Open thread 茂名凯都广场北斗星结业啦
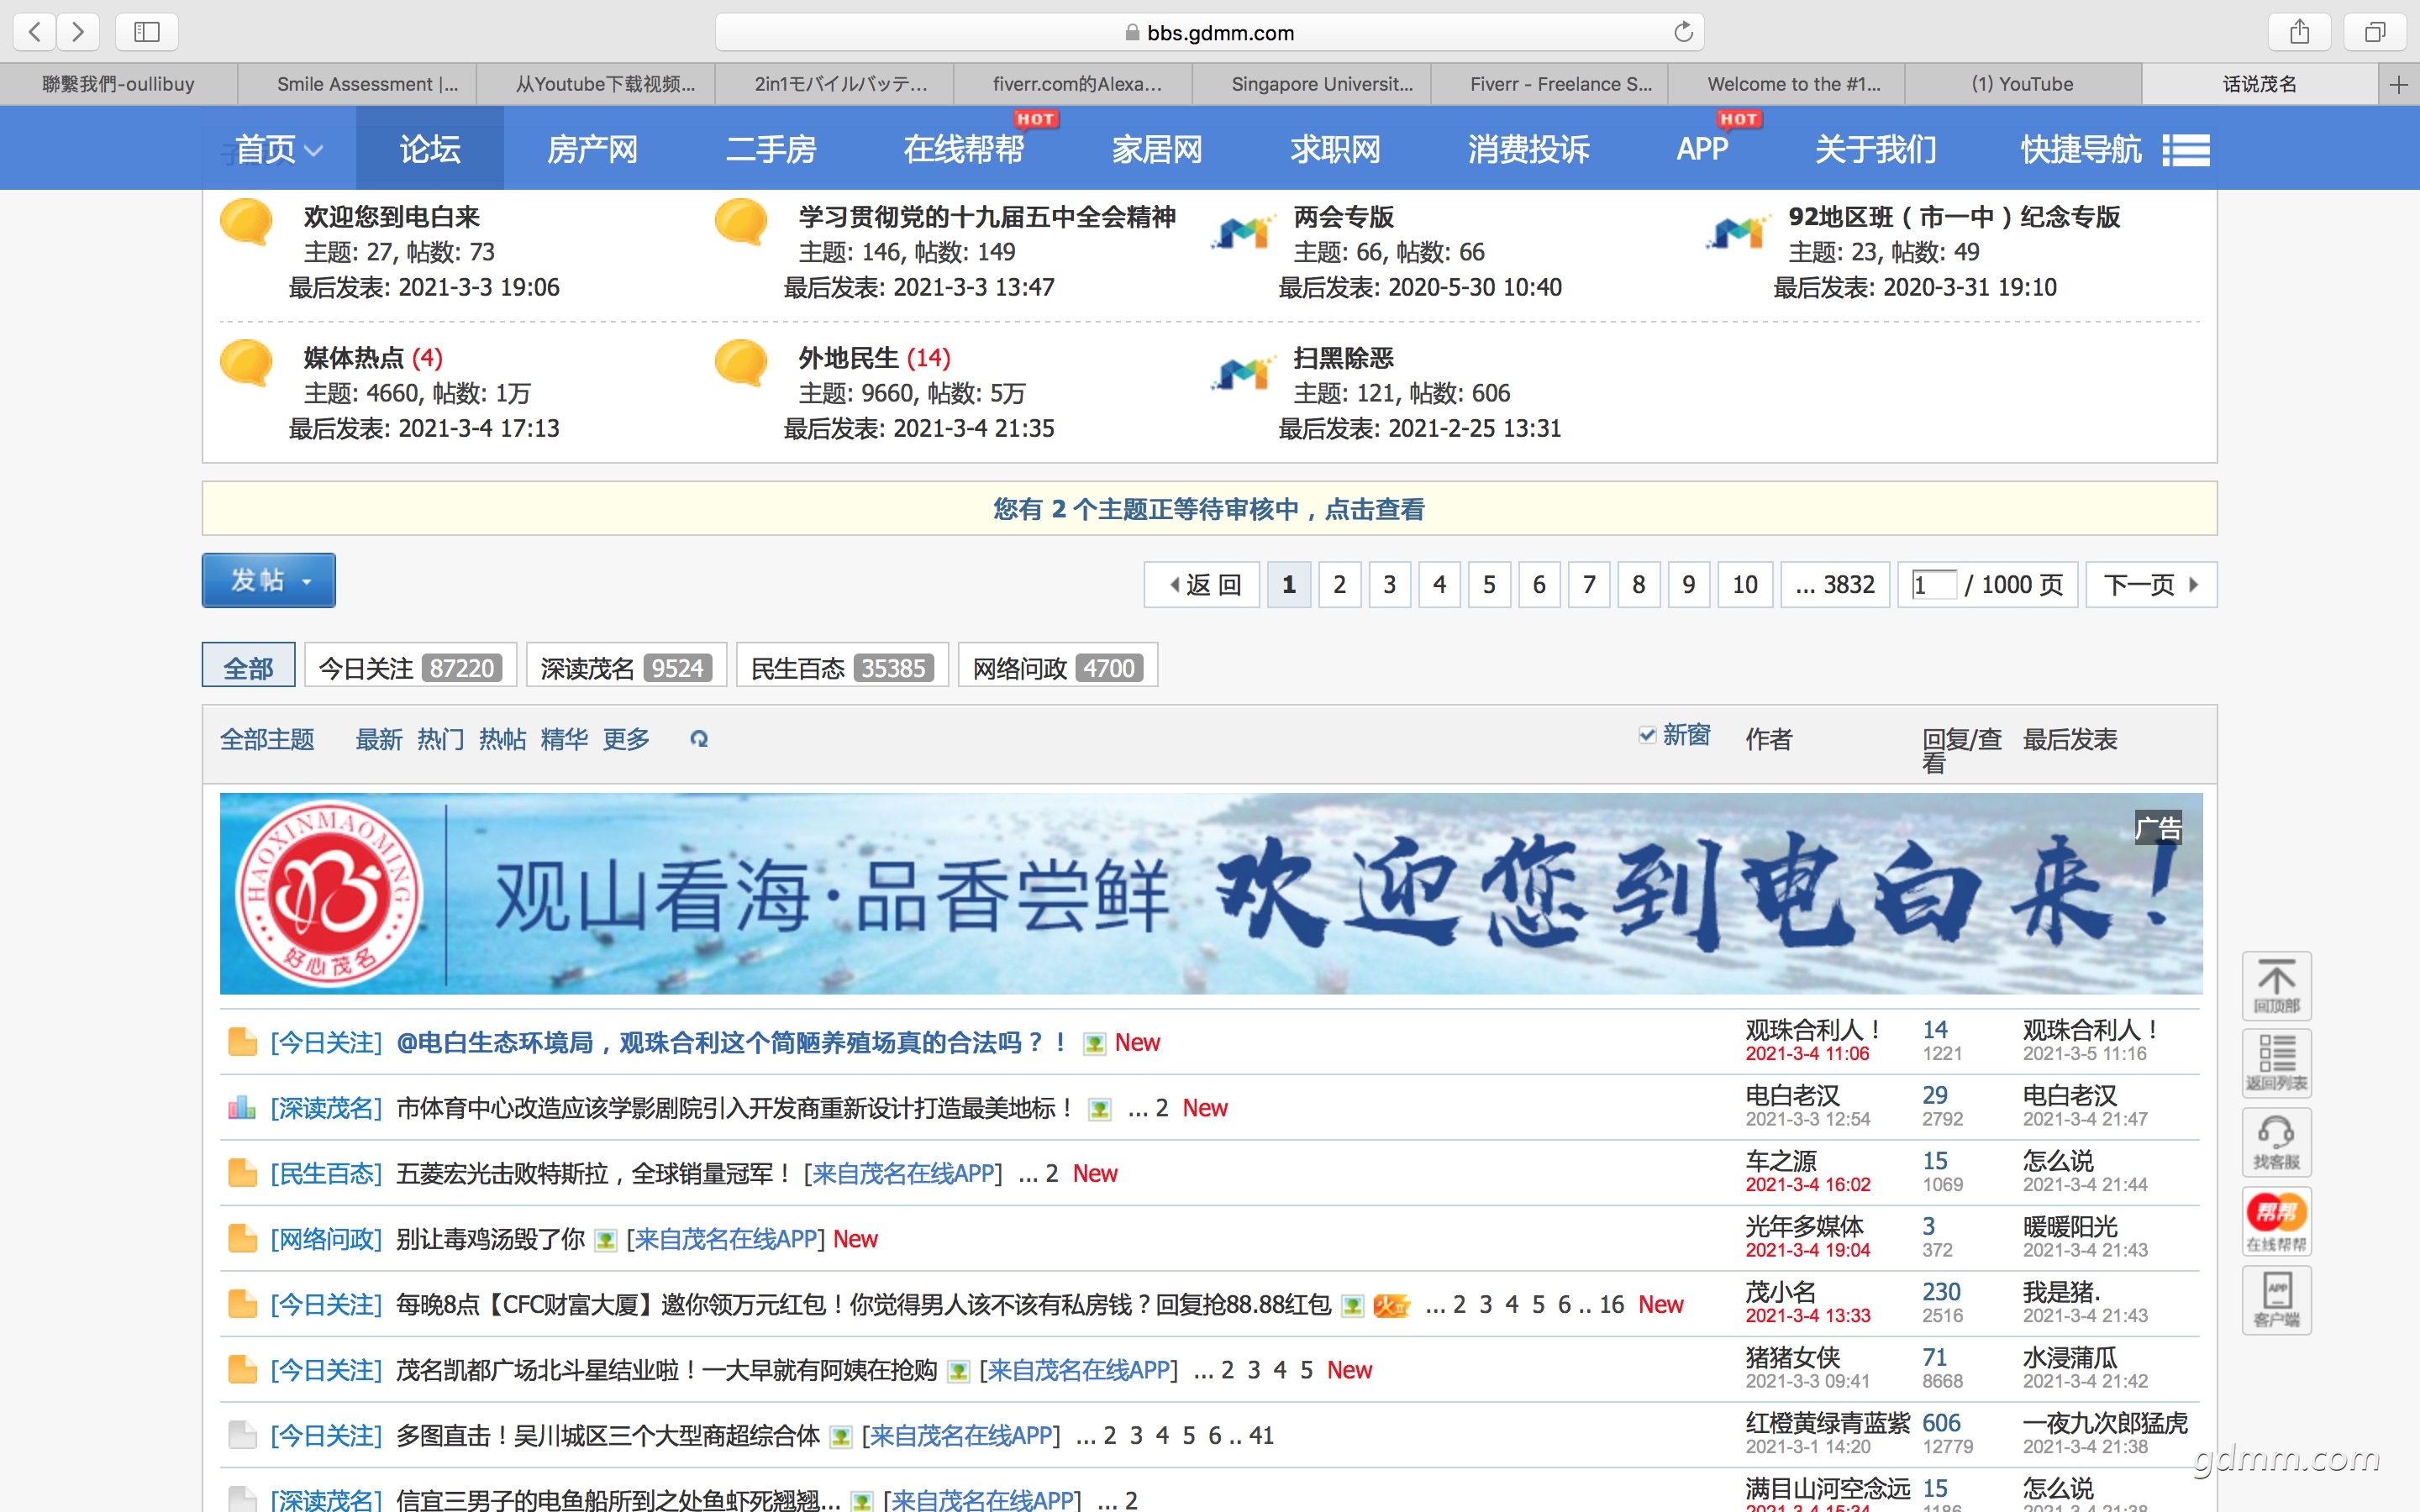Screen dimensions: 2420x1512 tap(667, 1370)
